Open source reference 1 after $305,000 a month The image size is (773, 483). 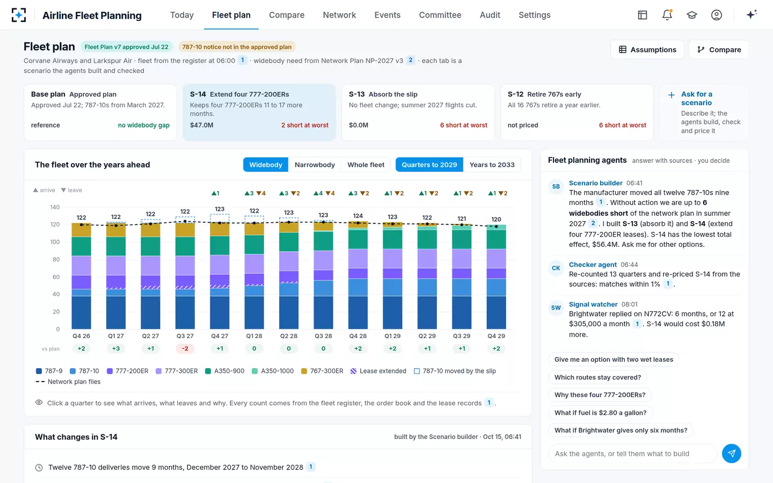637,324
